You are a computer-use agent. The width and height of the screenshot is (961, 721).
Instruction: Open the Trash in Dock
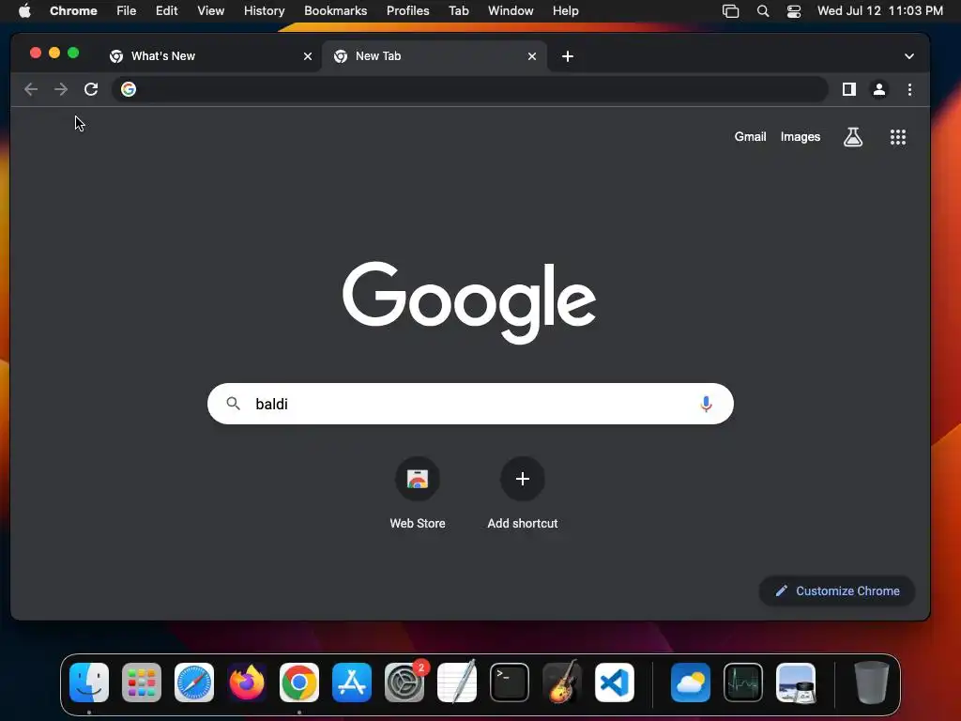[x=872, y=683]
